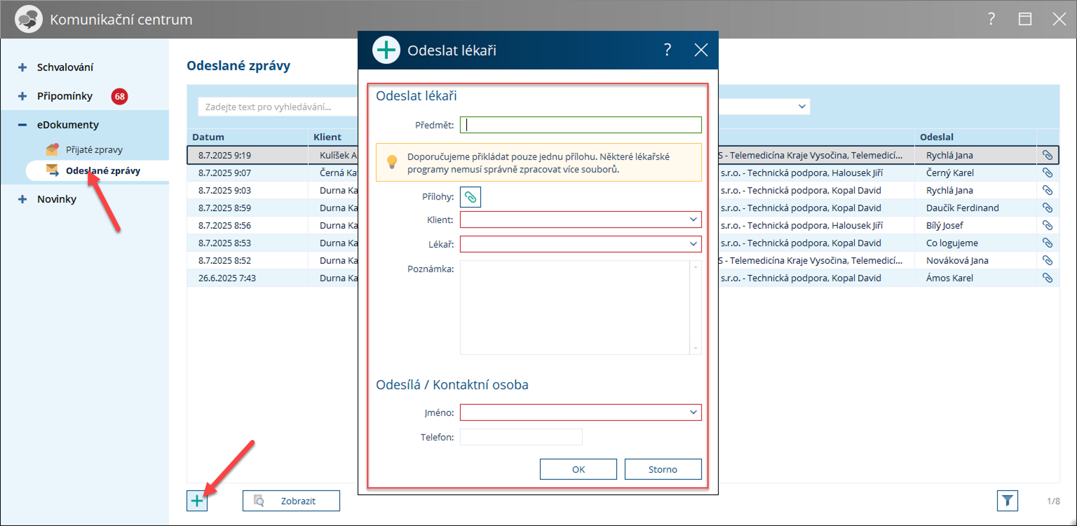Click attachment icon in Rychlá Jana first row
1077x526 pixels.
[1047, 155]
